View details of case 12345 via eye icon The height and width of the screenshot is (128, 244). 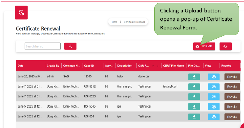coord(214,77)
